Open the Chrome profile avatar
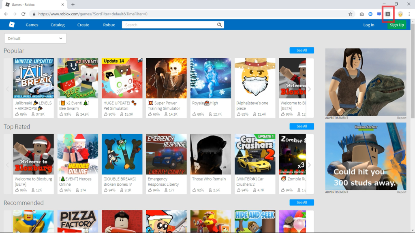This screenshot has height=233, width=415. 400,14
